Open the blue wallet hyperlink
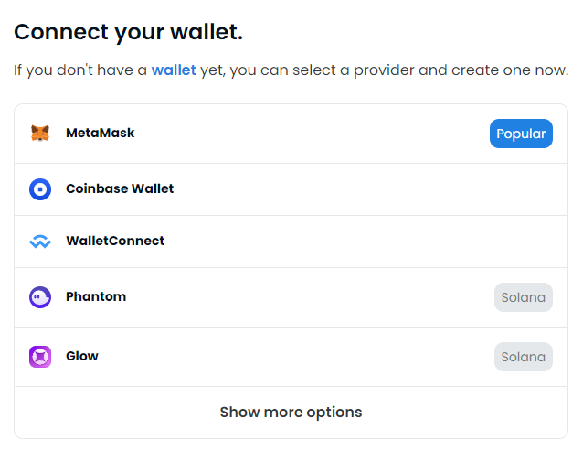This screenshot has height=451, width=583. 174,70
